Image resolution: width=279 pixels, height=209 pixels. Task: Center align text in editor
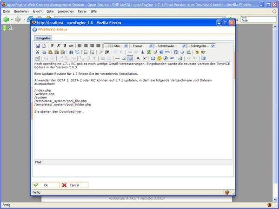(x=86, y=46)
